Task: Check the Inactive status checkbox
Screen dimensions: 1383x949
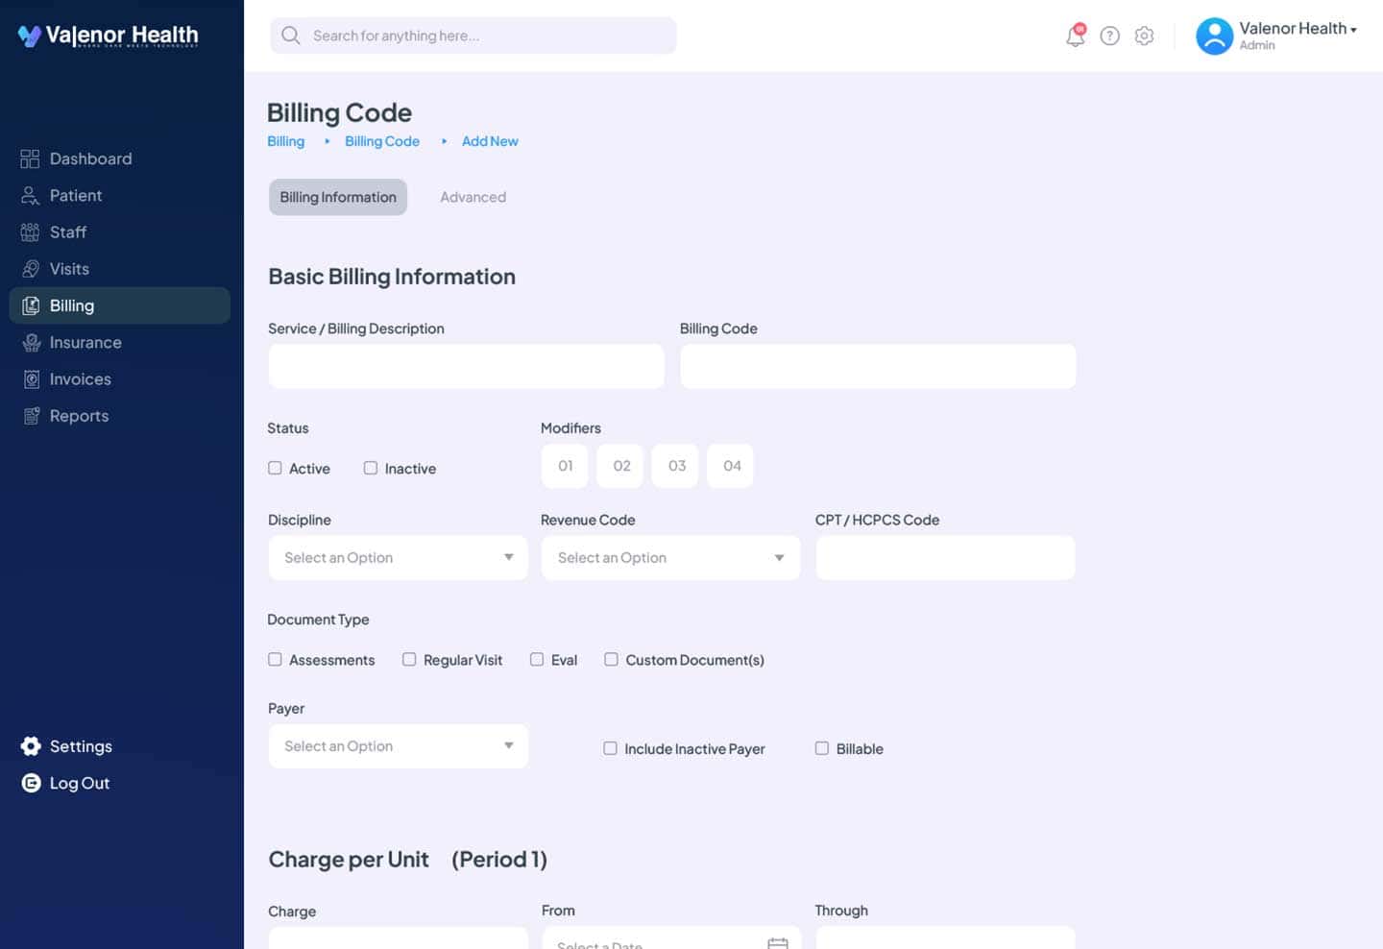Action: click(370, 468)
